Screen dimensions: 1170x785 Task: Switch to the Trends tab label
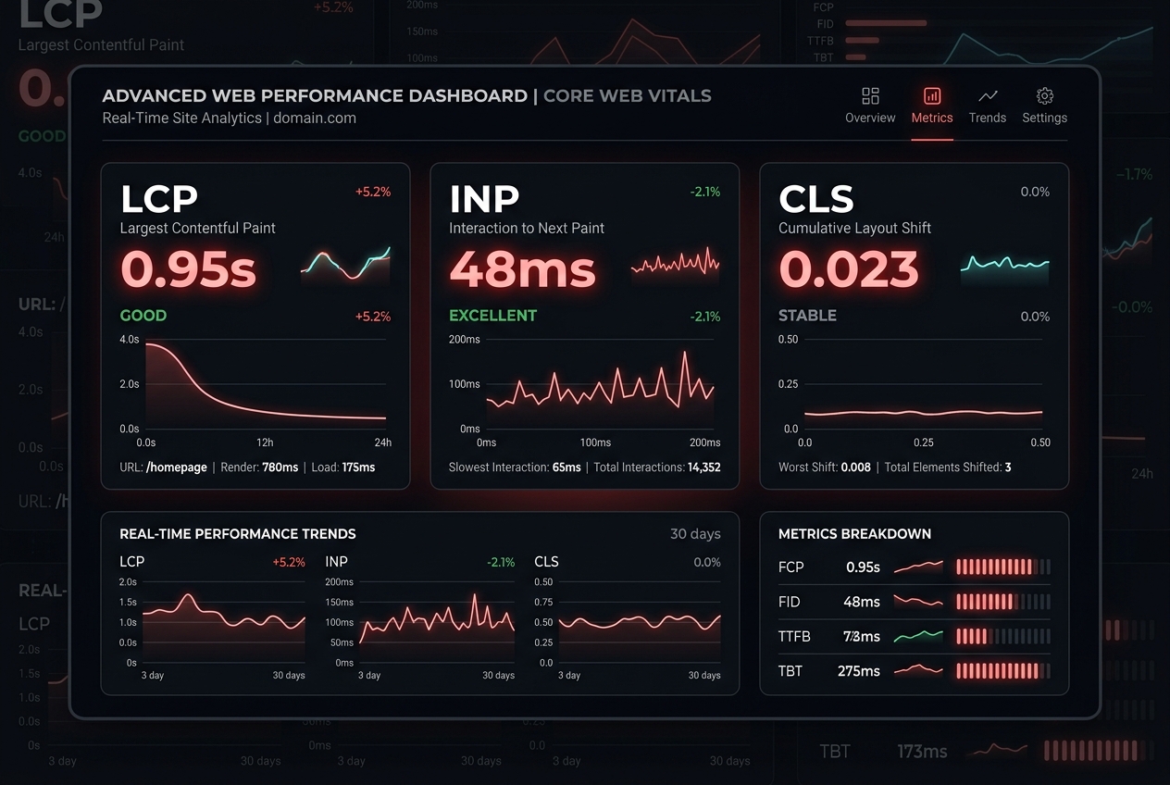988,118
